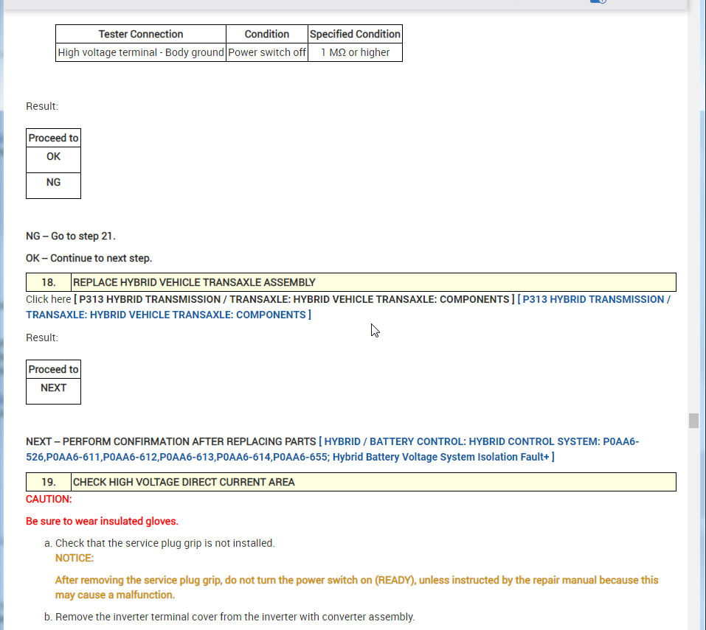706x630 pixels.
Task: Click the black bracketed P313 Hybrid Transmission text
Action: click(x=294, y=299)
